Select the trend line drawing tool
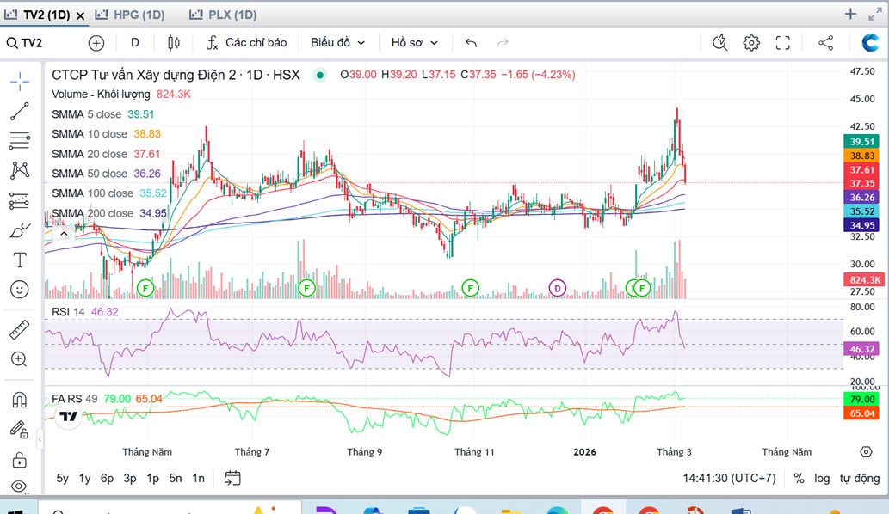 20,111
